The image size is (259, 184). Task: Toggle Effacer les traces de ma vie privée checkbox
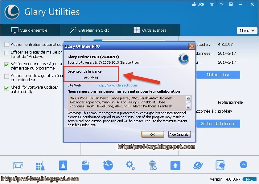pyautogui.click(x=6, y=53)
